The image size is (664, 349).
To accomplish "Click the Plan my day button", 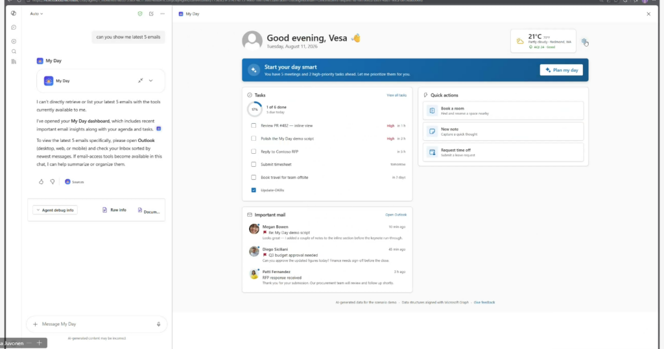I will tap(561, 70).
